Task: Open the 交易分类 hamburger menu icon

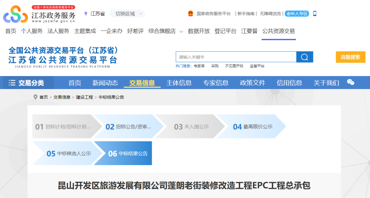Action: tap(12, 83)
